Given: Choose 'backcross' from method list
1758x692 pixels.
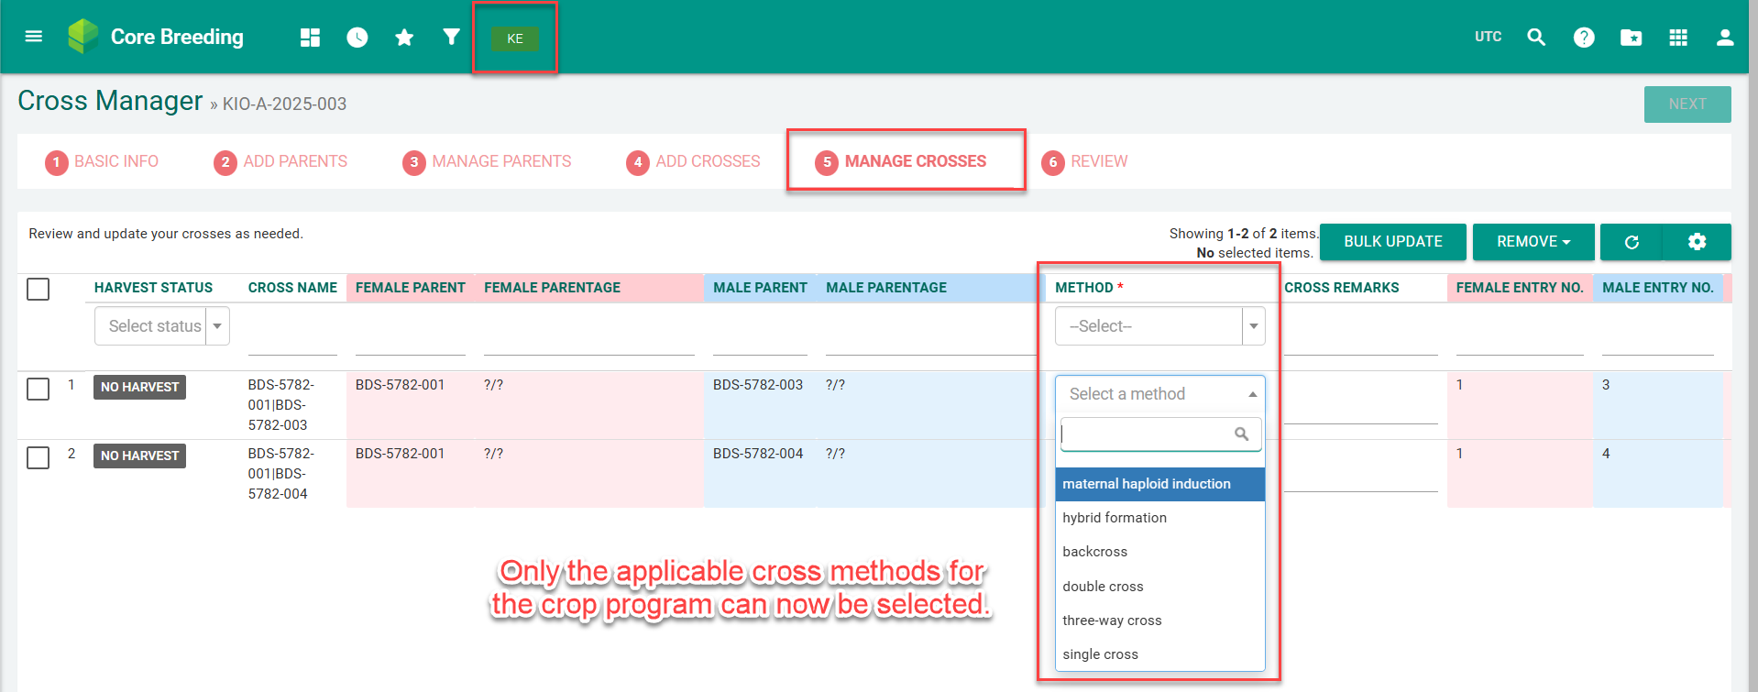Looking at the screenshot, I should (1094, 552).
